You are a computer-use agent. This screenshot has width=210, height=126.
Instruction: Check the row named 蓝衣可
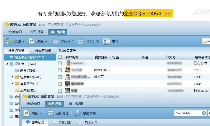point(60,77)
